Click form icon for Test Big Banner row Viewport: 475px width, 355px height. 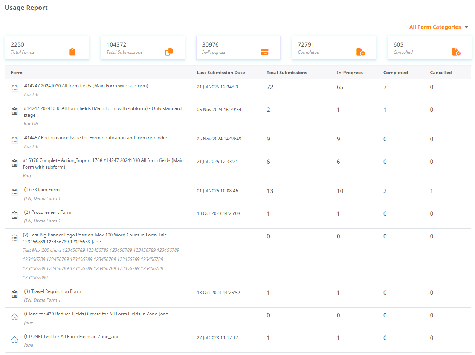coord(14,238)
